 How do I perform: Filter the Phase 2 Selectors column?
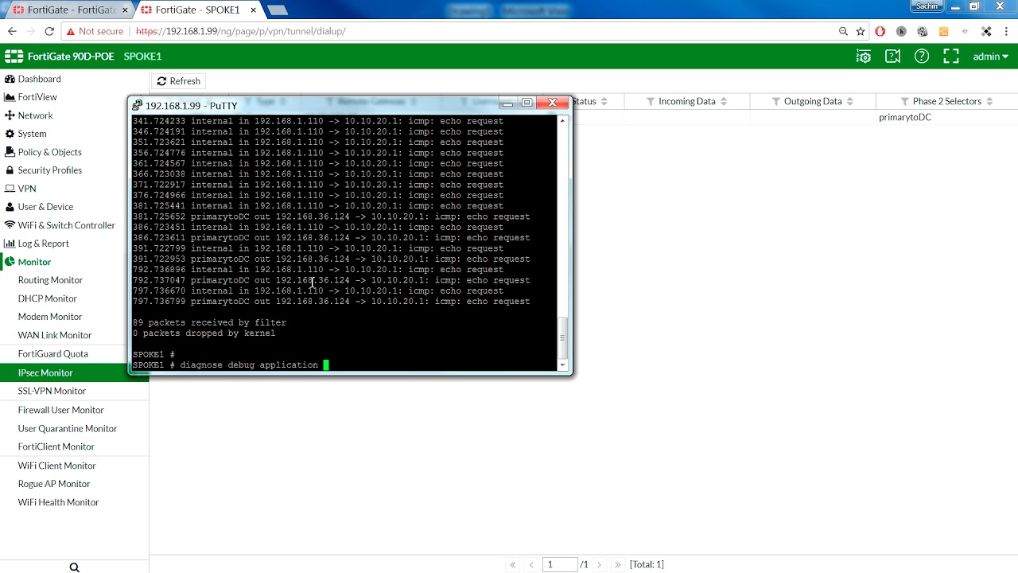point(905,102)
